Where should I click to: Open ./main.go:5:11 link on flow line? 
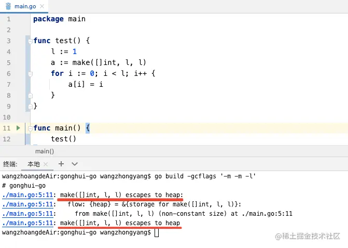coord(27,204)
